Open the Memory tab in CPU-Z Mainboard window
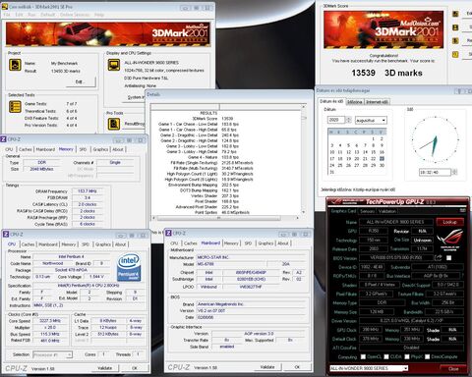Viewport: 472px width, 377px height. 231,243
